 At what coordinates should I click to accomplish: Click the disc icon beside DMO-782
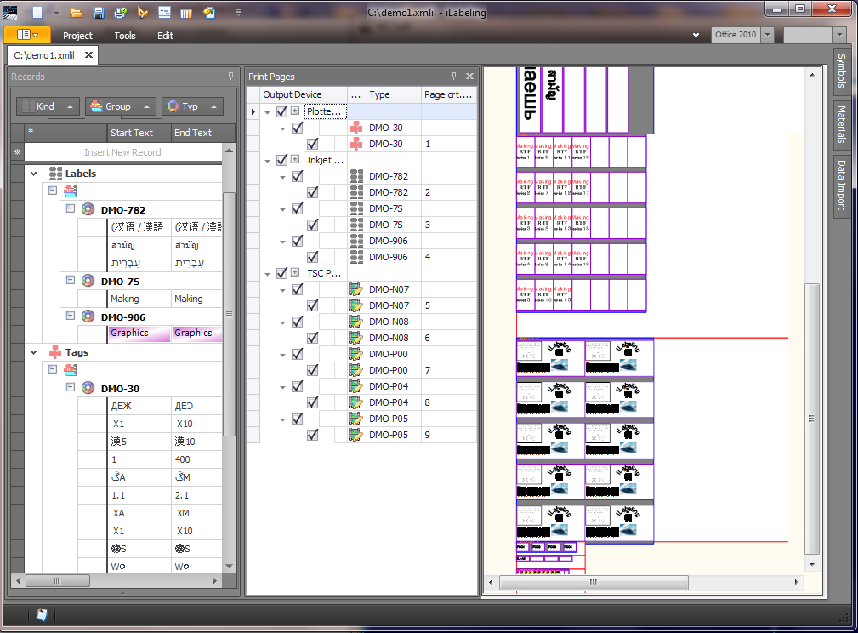point(88,208)
